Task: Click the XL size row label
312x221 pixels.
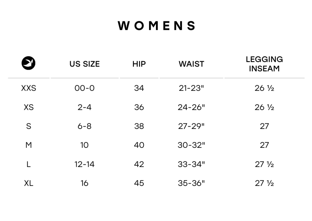Action: 29,183
